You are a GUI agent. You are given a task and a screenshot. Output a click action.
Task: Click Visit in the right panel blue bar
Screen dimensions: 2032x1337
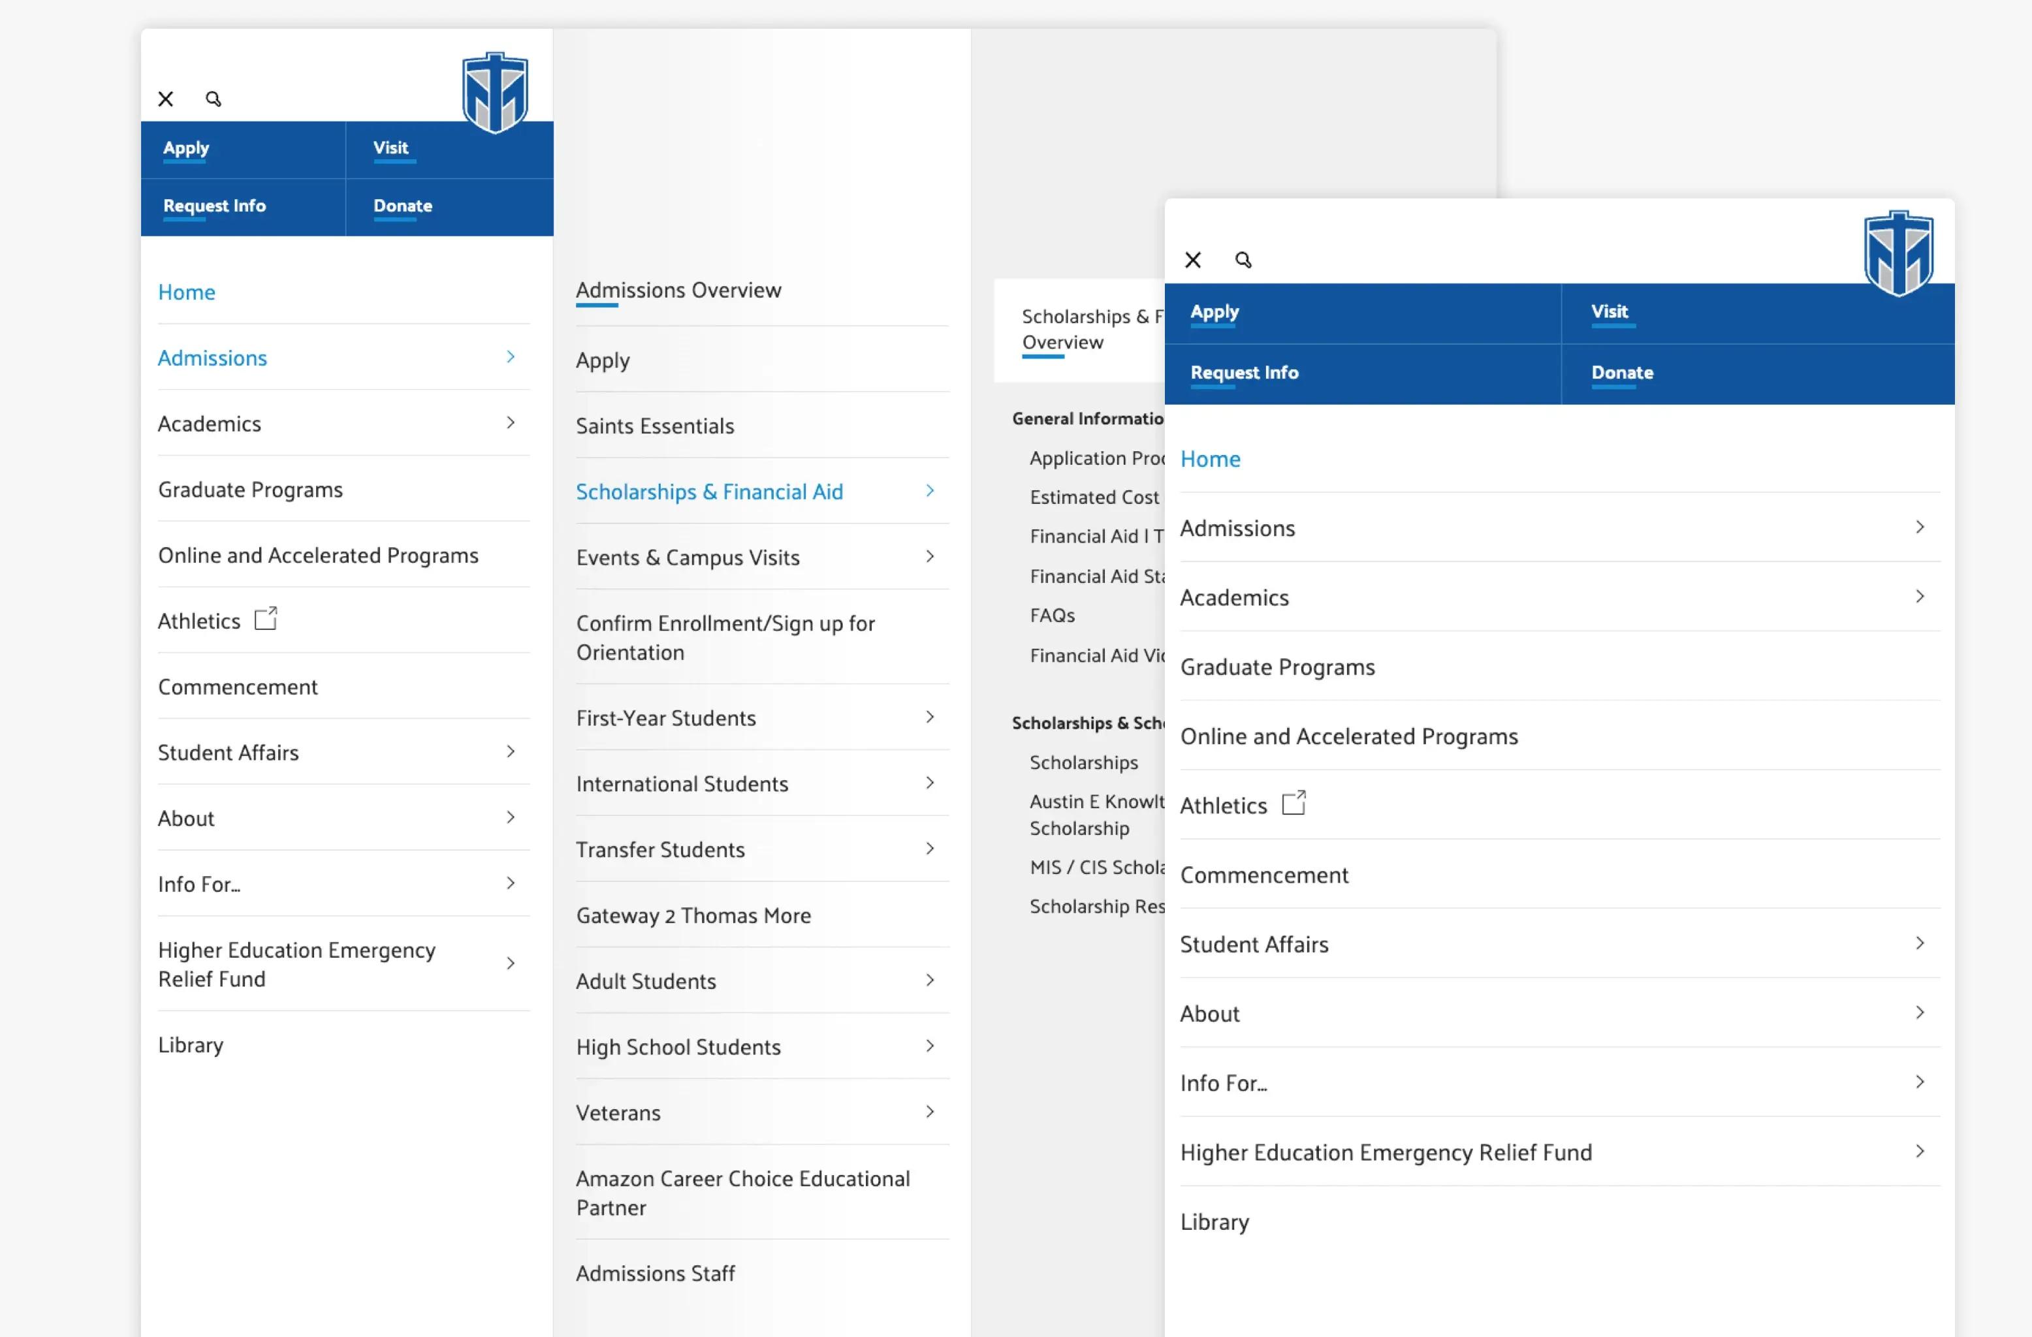point(1610,311)
